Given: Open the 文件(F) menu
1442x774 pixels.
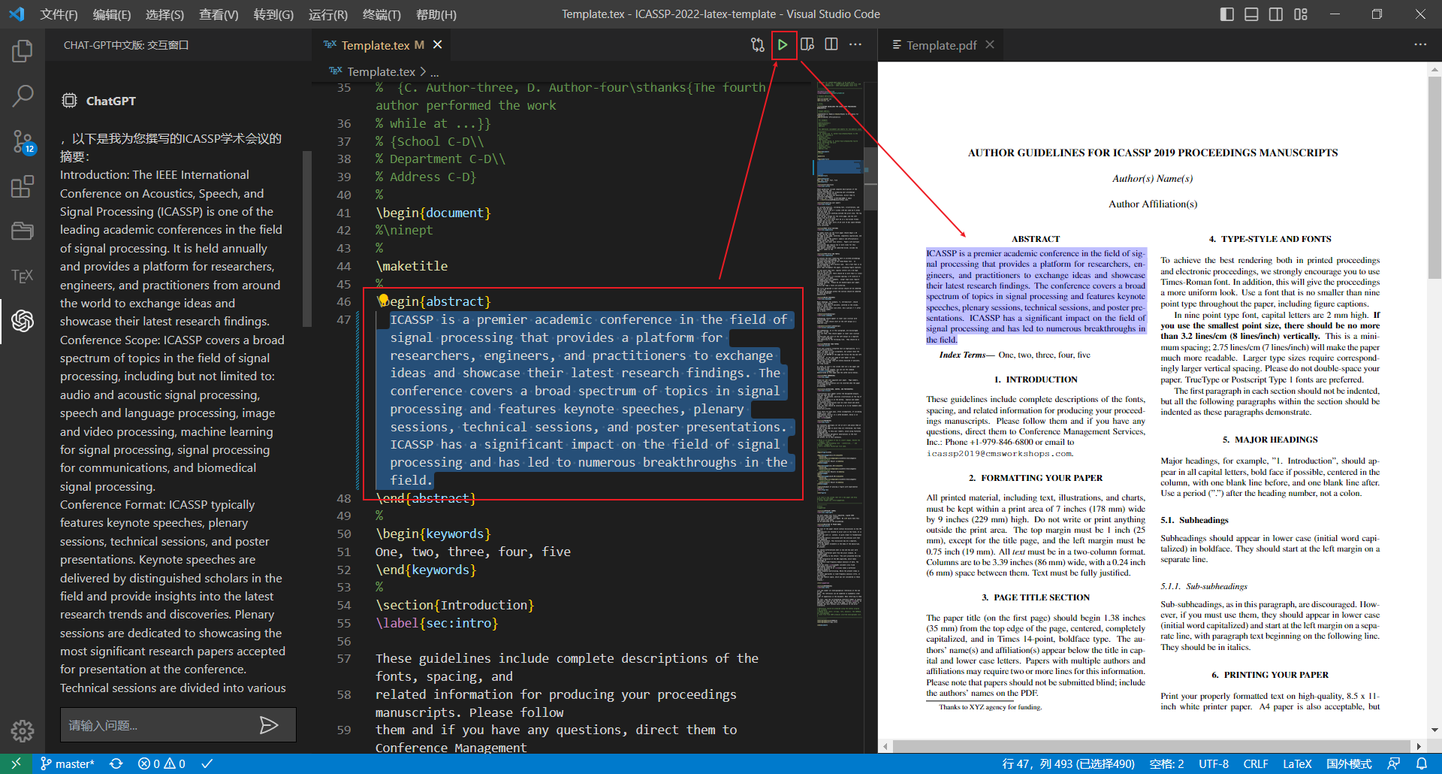Looking at the screenshot, I should (59, 14).
